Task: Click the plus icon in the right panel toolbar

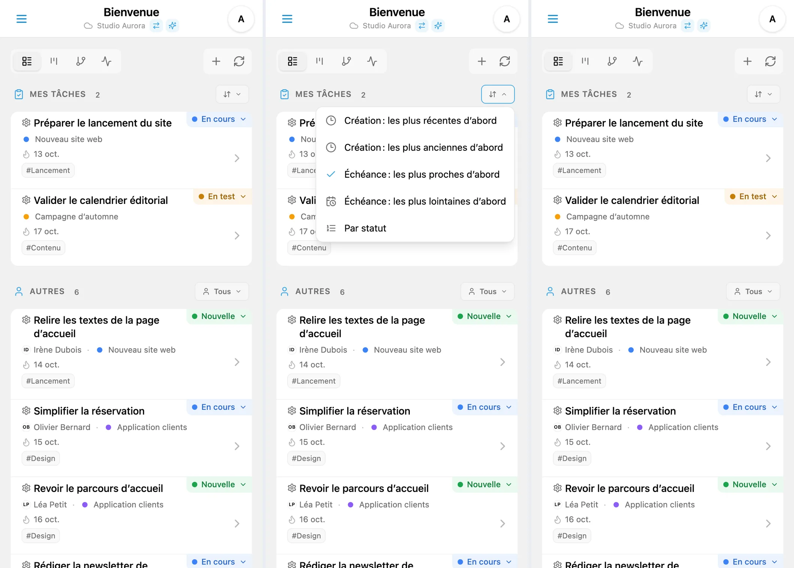Action: click(x=747, y=61)
